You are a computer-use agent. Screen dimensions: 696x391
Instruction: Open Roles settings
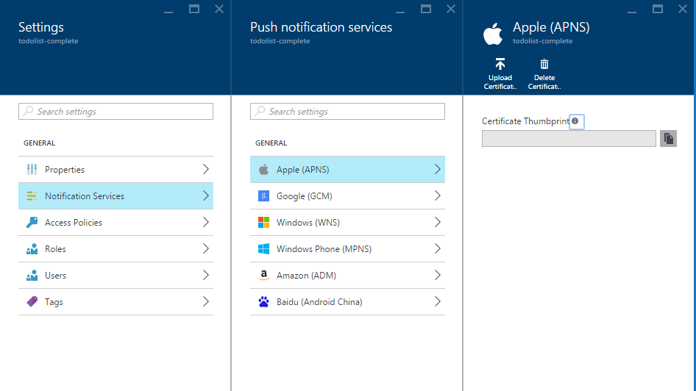tap(116, 248)
